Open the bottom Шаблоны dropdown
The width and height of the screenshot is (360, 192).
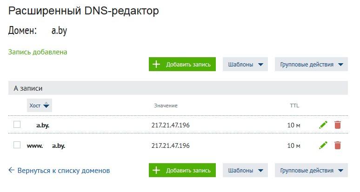(245, 170)
